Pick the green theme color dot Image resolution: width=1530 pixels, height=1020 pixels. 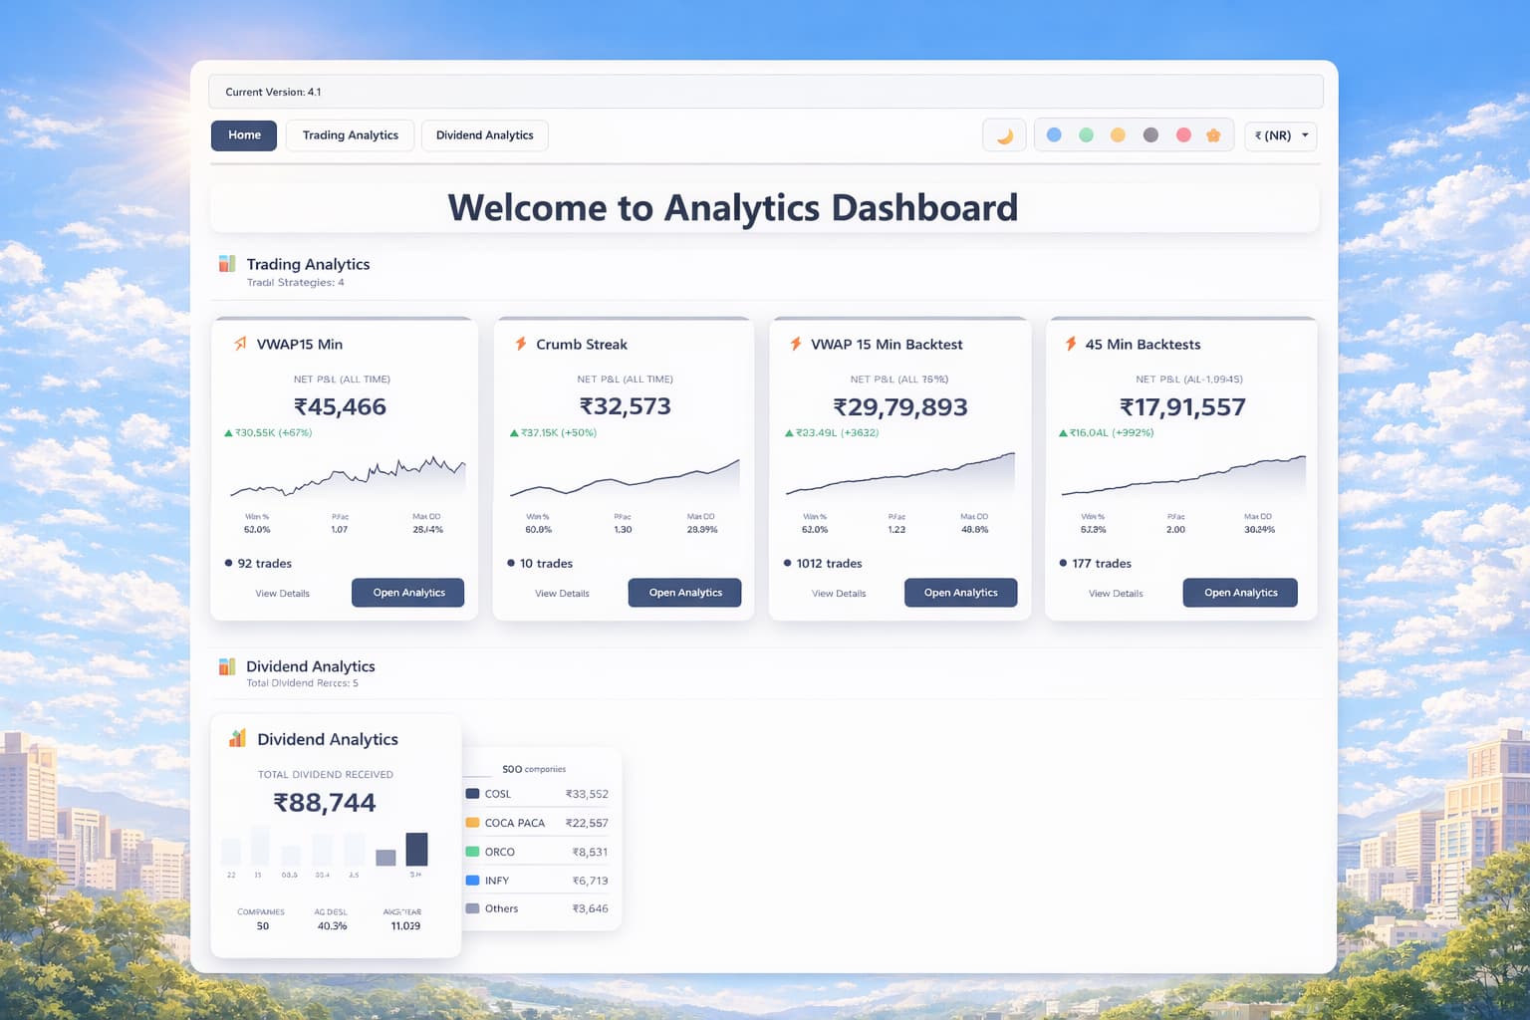coord(1086,134)
